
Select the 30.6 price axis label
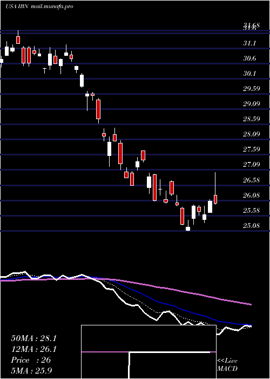click(249, 58)
